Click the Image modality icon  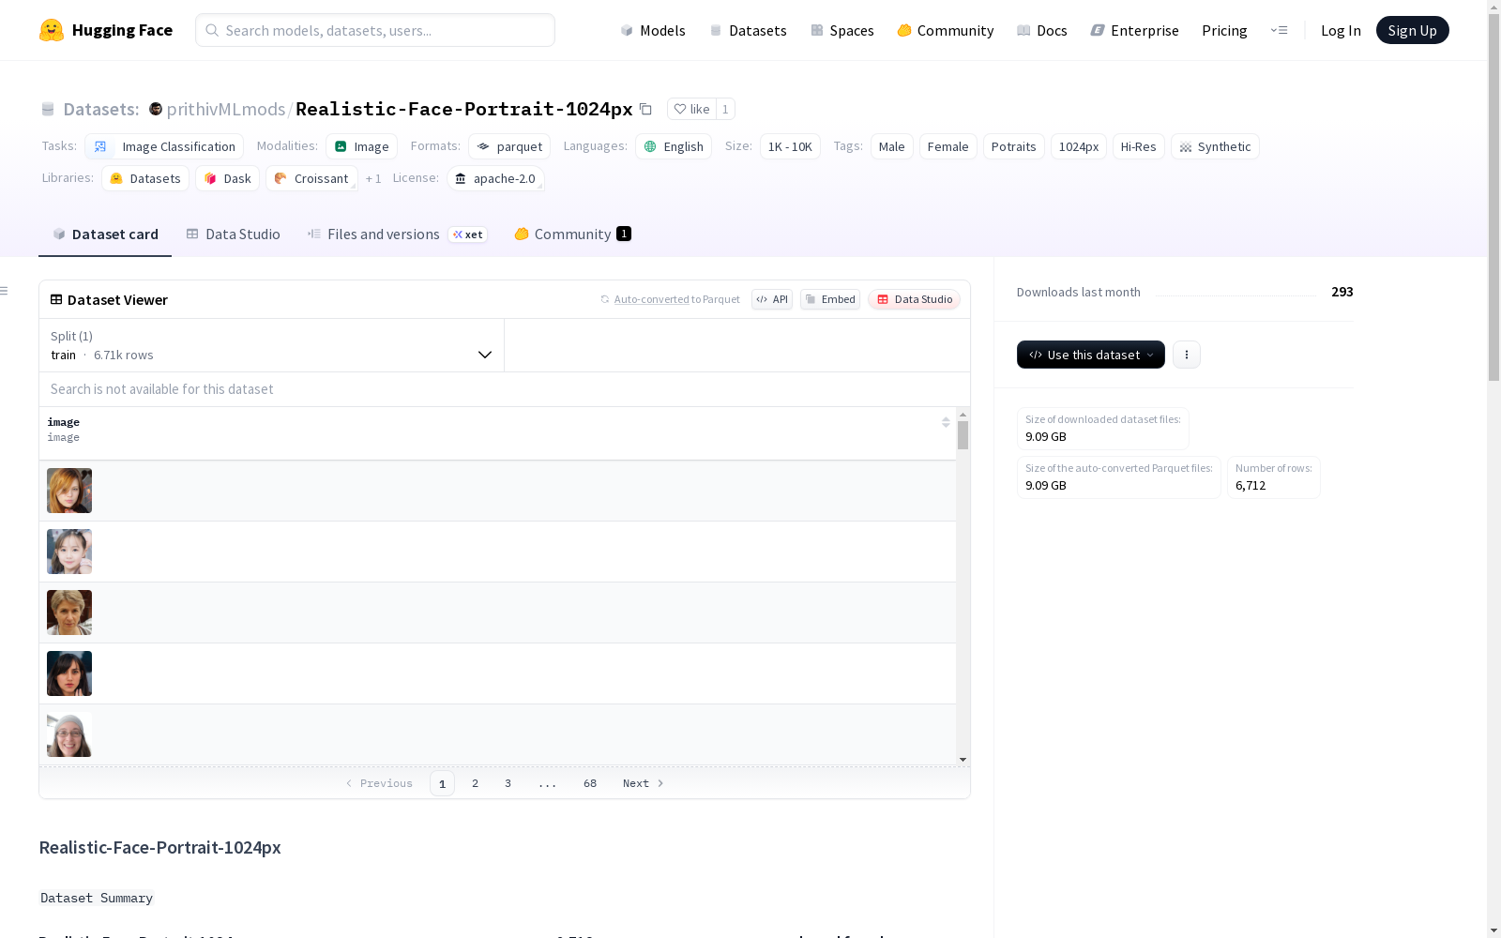[x=341, y=146]
